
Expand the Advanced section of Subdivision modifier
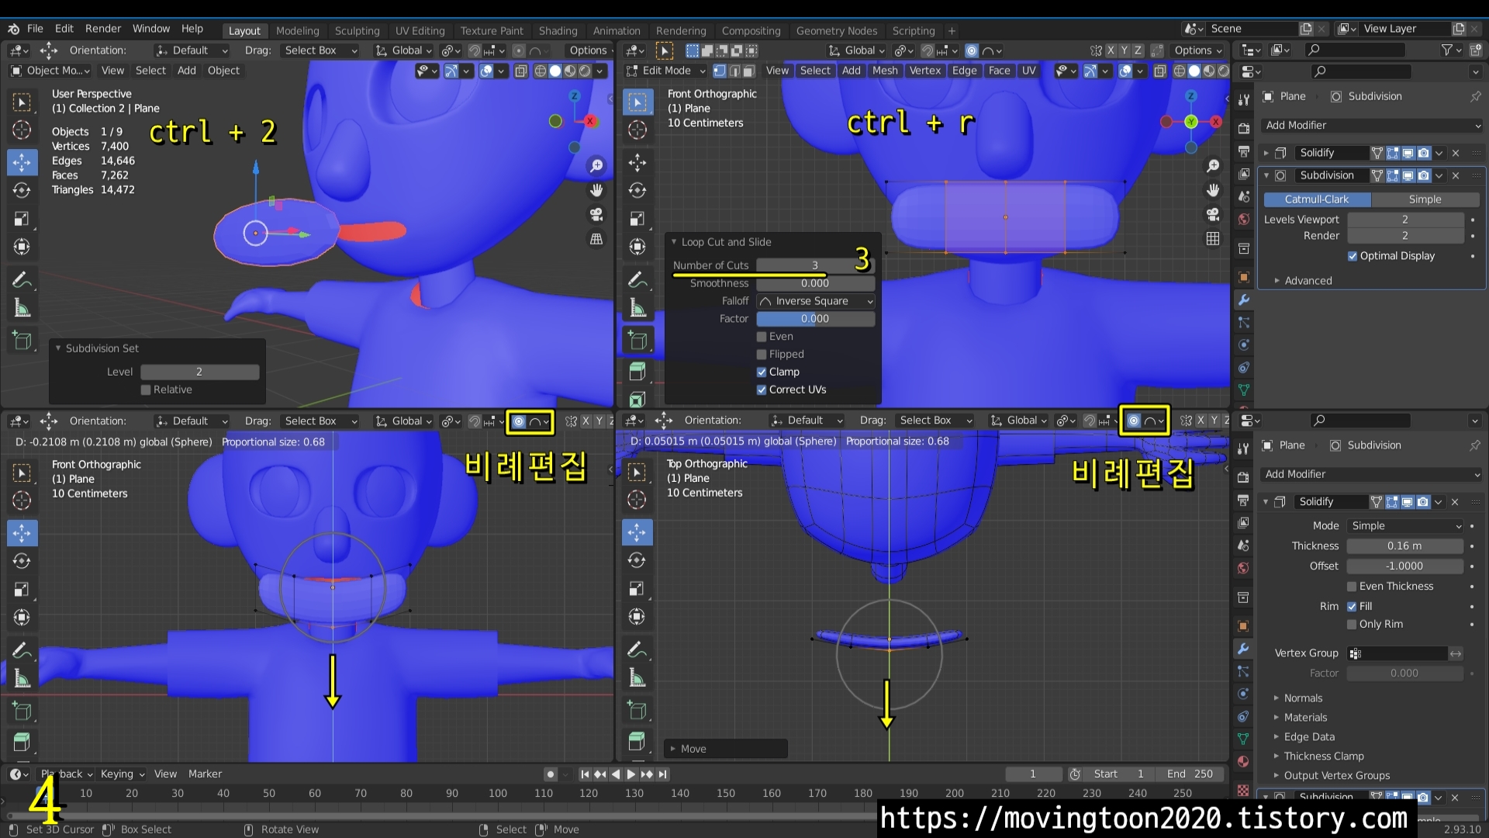click(1308, 281)
